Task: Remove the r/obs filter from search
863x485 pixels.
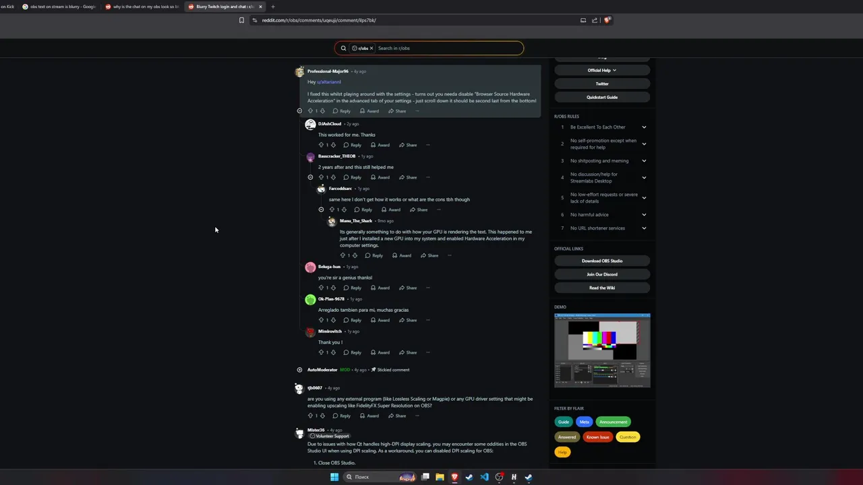Action: tap(371, 48)
